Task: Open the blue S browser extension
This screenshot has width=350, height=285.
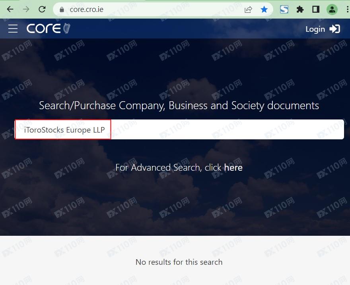Action: (x=284, y=10)
